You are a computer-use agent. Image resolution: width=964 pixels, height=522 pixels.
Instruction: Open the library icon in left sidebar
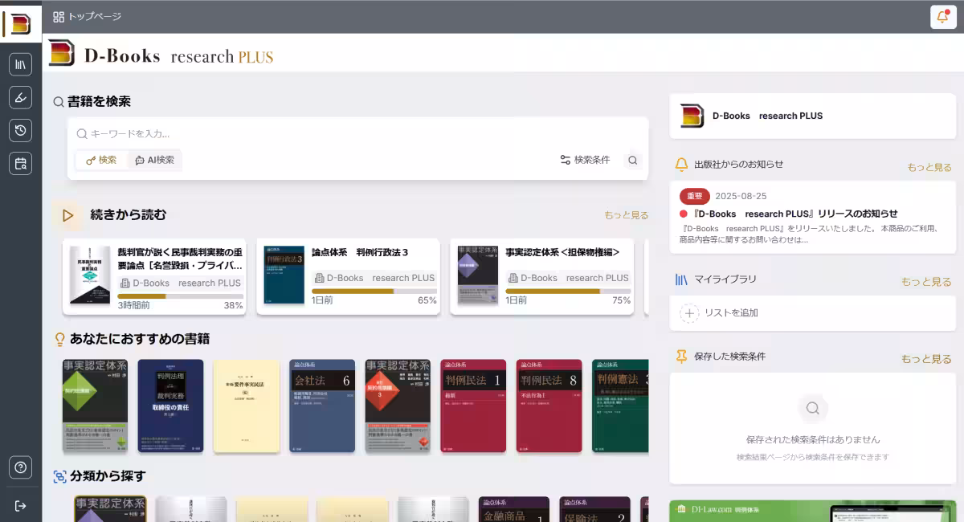coord(21,64)
